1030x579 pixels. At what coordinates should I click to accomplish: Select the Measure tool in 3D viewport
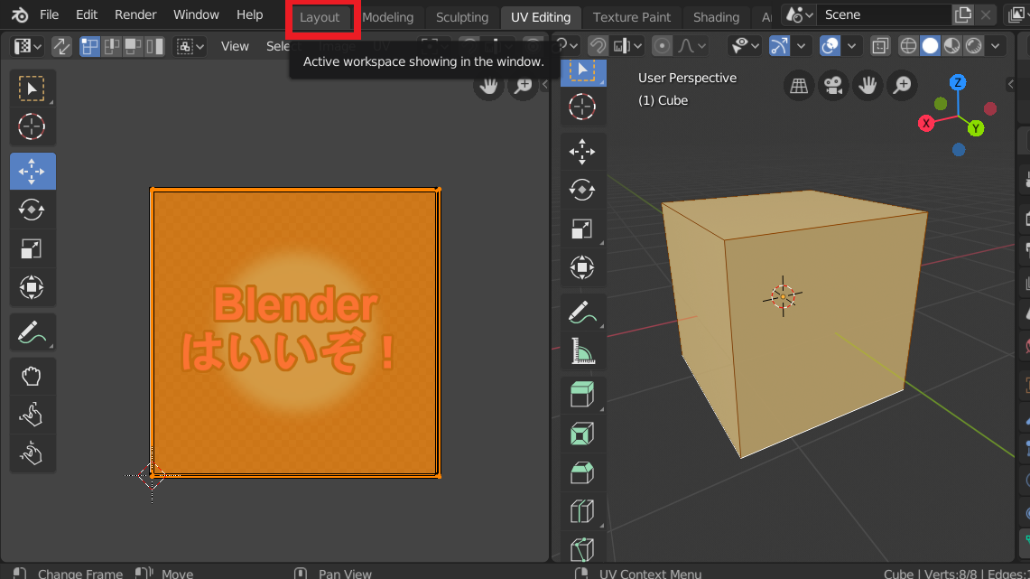582,351
